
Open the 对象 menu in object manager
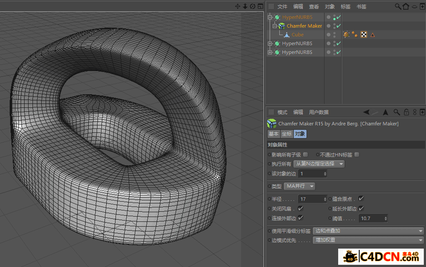point(329,7)
